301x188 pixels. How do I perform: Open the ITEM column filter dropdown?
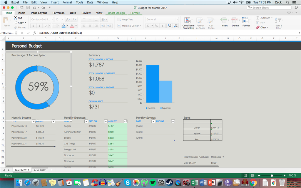click(33, 121)
